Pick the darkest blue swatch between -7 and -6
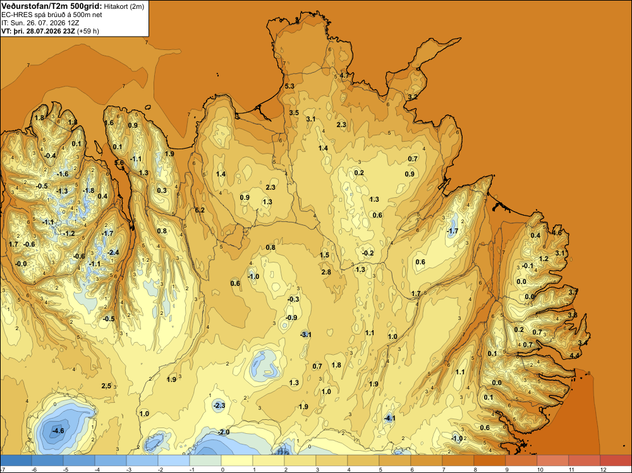 (x=16, y=460)
